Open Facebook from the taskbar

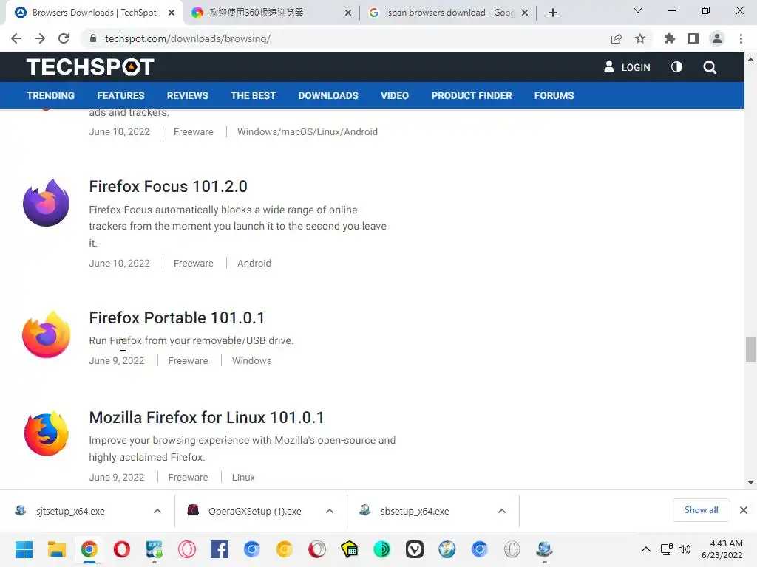pyautogui.click(x=219, y=549)
